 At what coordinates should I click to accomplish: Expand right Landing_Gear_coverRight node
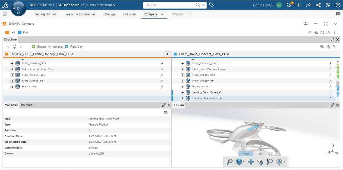point(183,98)
